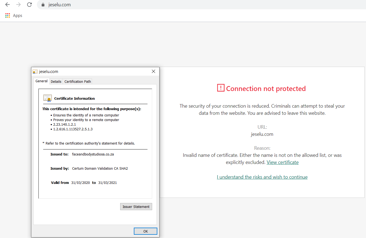Click the certificate icon in dialog title
This screenshot has width=366, height=238.
coord(35,72)
